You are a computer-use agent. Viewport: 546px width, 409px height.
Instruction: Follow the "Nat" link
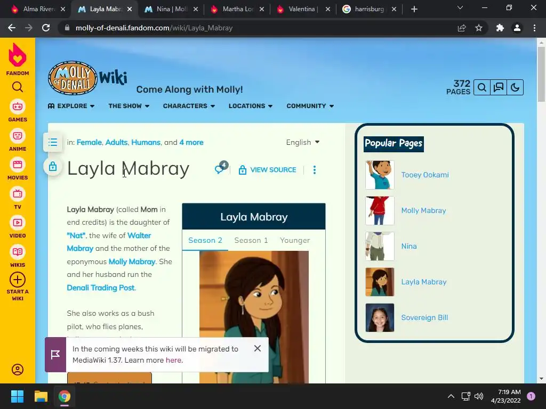(x=76, y=235)
